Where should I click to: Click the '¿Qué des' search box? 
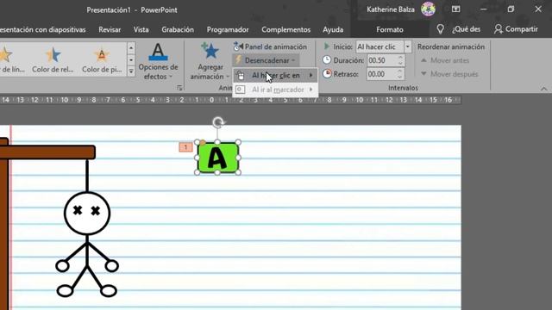(466, 29)
